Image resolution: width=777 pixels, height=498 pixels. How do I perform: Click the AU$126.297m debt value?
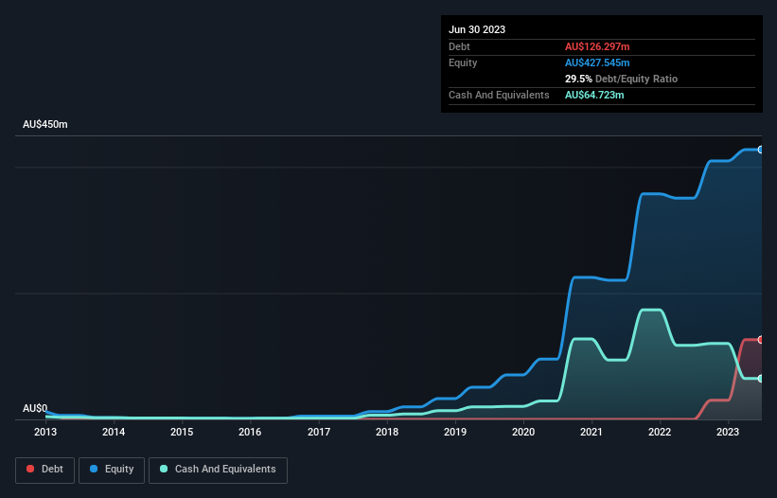(x=597, y=46)
